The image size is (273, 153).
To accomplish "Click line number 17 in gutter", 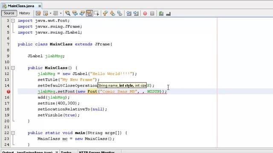I will pyautogui.click(x=7, y=103).
